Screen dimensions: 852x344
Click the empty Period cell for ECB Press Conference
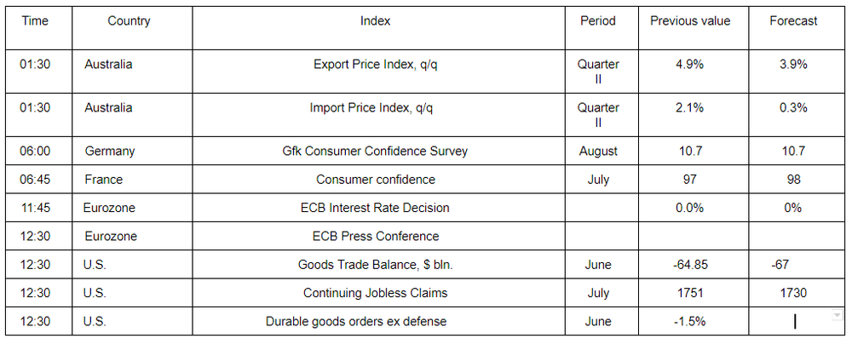[602, 236]
